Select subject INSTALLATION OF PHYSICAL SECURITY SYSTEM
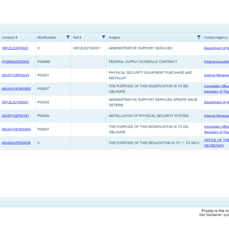Image resolution: width=229 pixels, height=229 pixels. coord(148,116)
